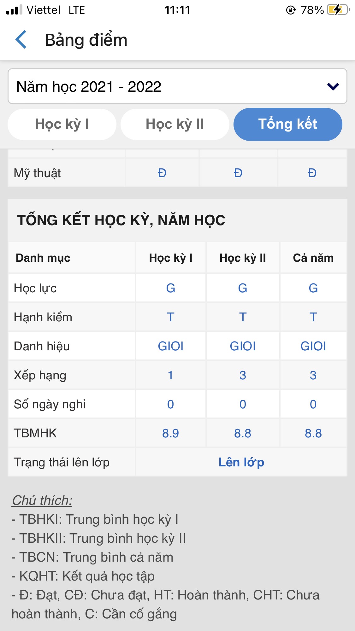This screenshot has width=355, height=631.
Task: Tap Học kỳ I rank value 1
Action: pyautogui.click(x=170, y=375)
